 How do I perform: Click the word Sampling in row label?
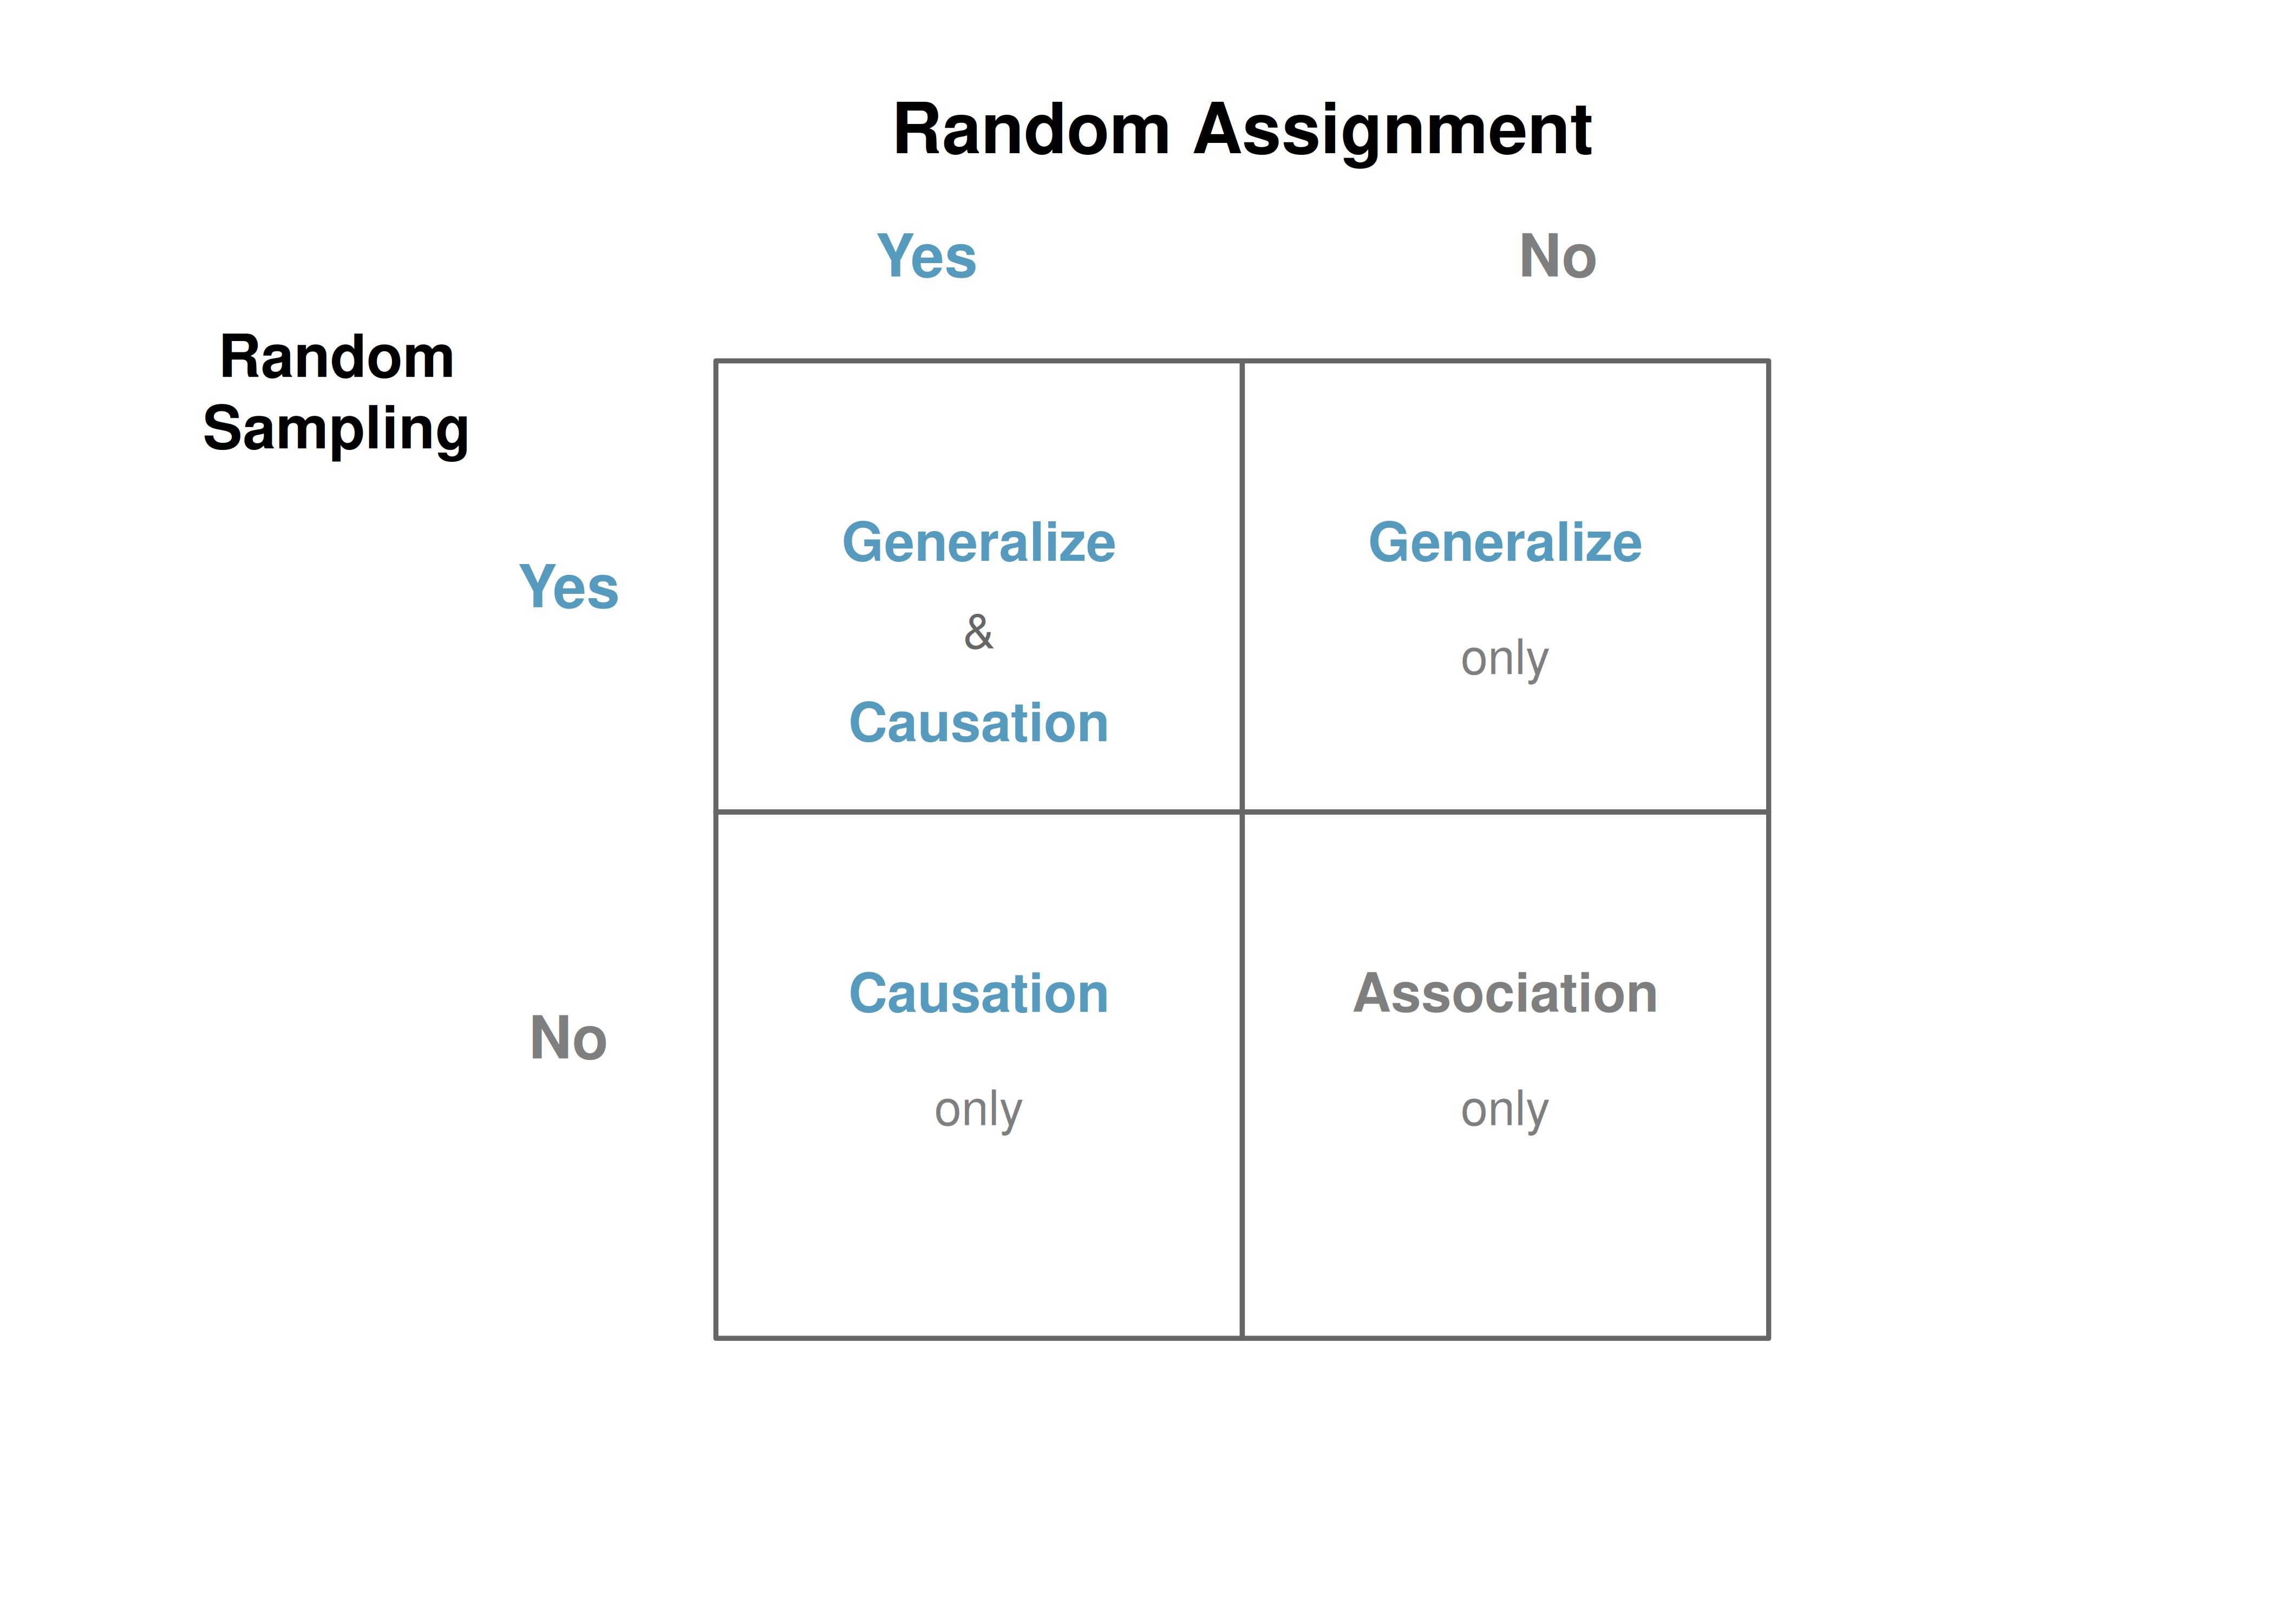[x=336, y=430]
